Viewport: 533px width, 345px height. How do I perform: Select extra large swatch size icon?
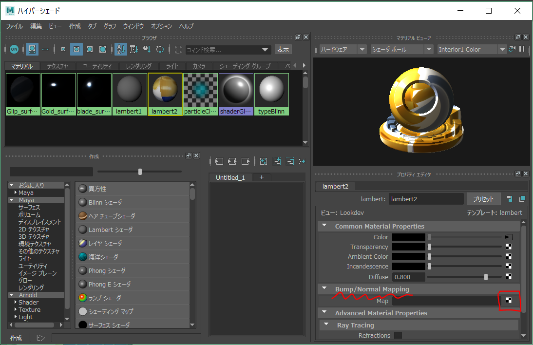tap(103, 49)
